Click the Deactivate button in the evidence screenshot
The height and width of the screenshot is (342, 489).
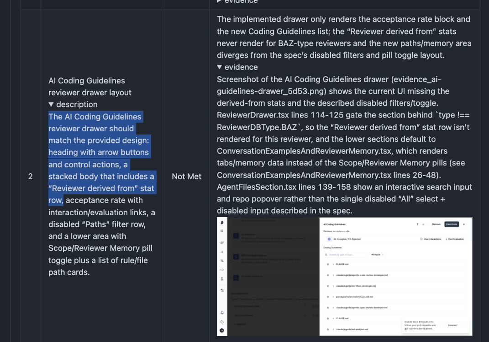[451, 224]
